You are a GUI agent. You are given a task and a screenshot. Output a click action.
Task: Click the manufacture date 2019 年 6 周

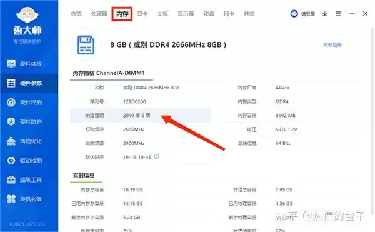coord(136,116)
